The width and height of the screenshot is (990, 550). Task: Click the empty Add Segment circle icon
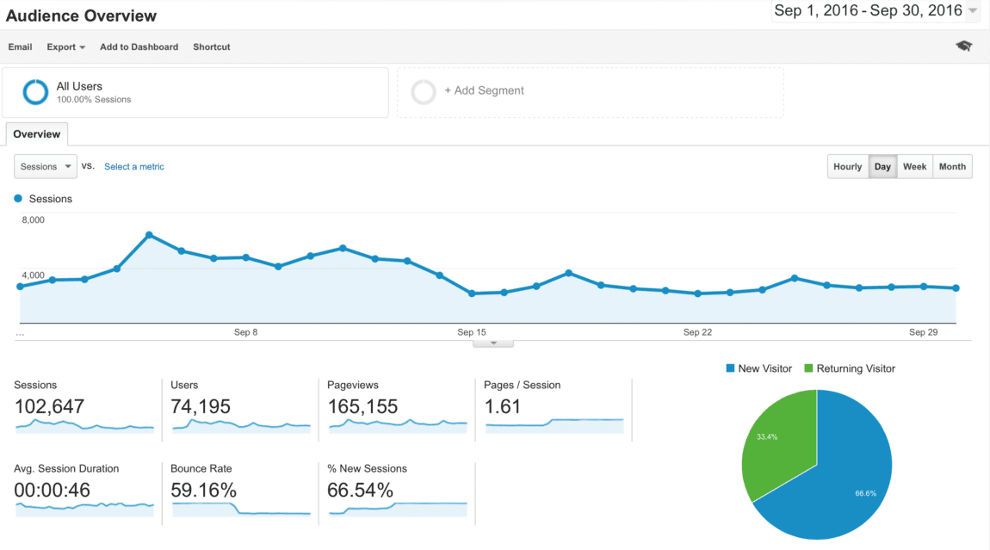click(424, 92)
